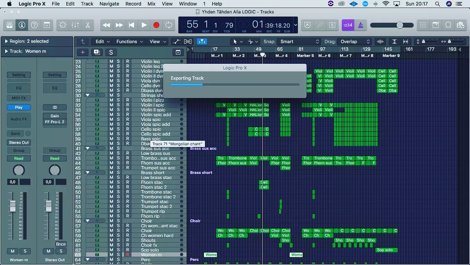
Task: Select Marker 5 in the marker track
Action: pos(305,56)
